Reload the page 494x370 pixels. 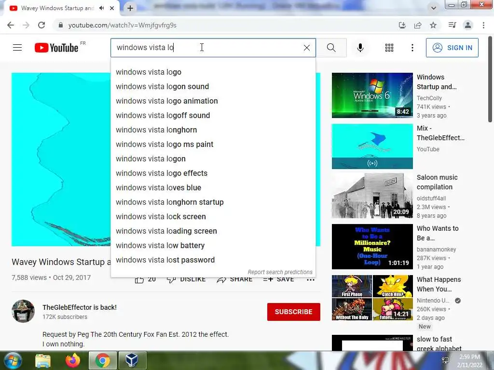(41, 25)
